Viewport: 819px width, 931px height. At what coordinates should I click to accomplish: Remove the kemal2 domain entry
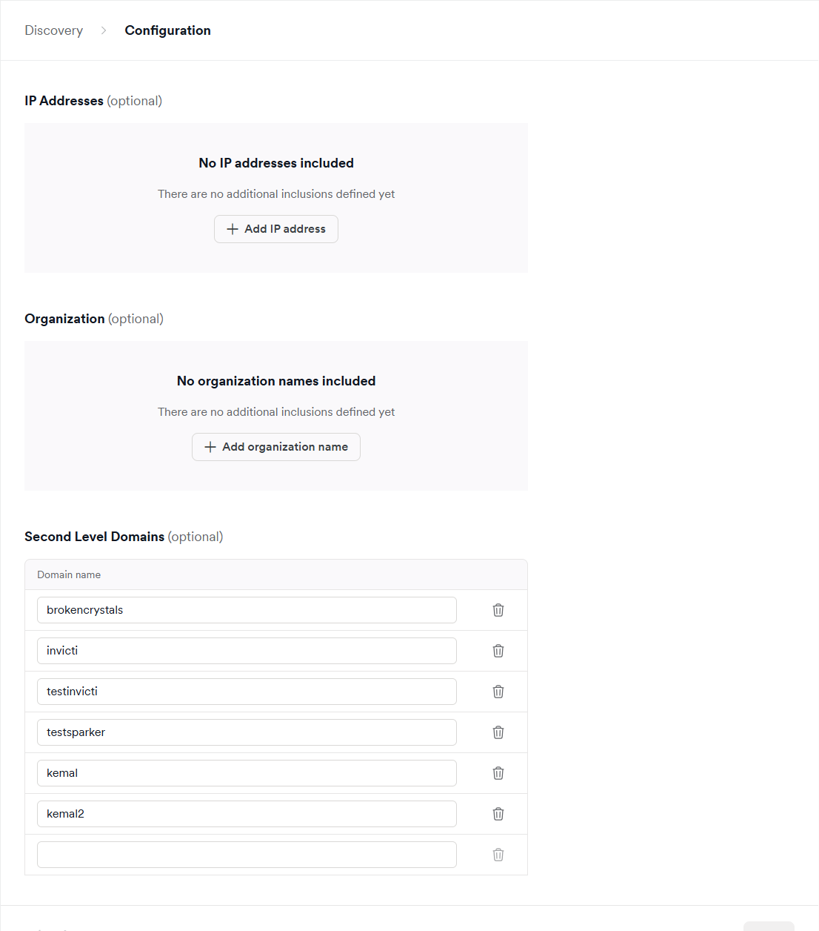coord(498,814)
